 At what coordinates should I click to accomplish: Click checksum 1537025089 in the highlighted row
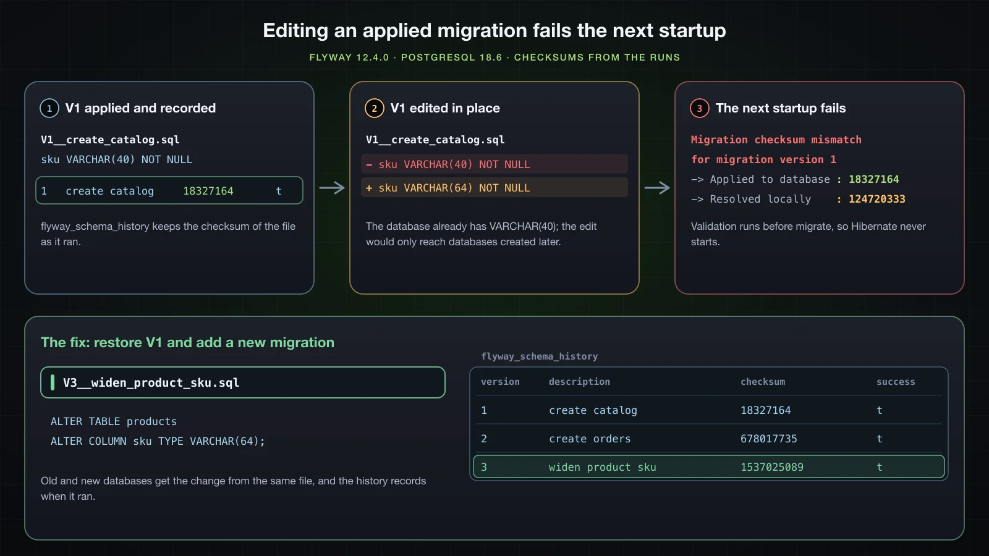(x=772, y=467)
